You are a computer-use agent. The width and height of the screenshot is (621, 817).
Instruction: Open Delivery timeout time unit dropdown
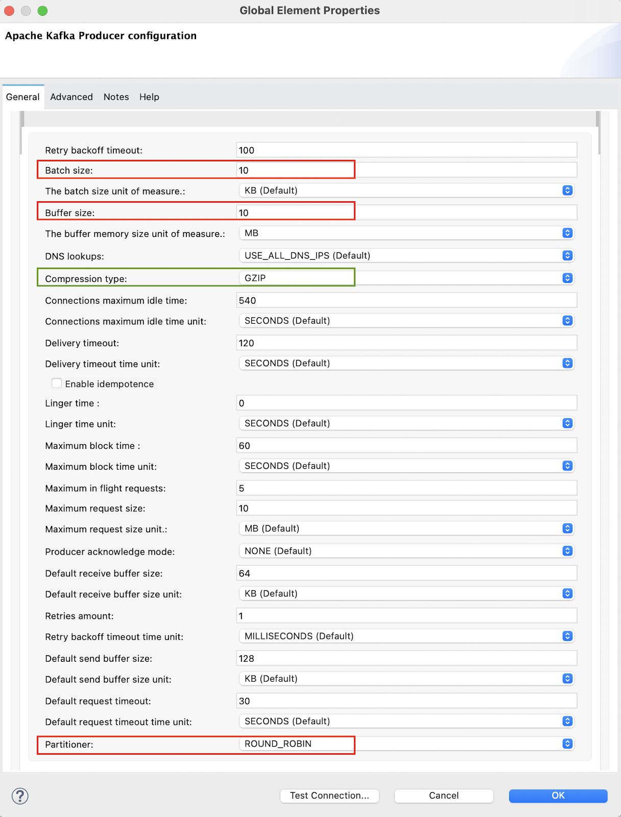coord(407,363)
